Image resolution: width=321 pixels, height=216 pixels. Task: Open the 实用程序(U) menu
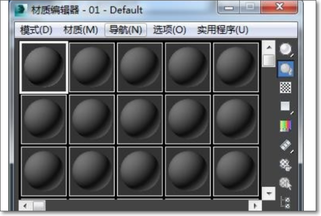coord(223,30)
